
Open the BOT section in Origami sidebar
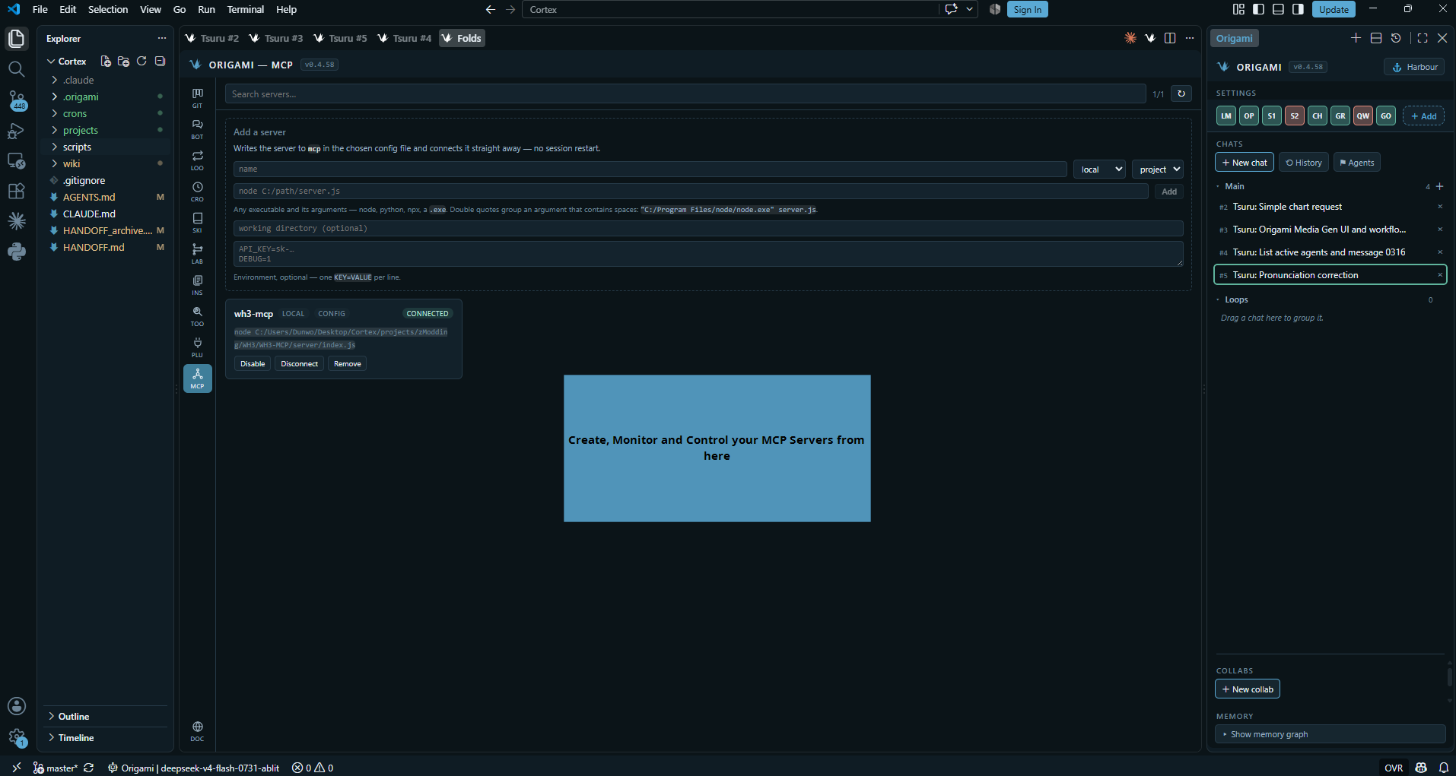(x=197, y=128)
